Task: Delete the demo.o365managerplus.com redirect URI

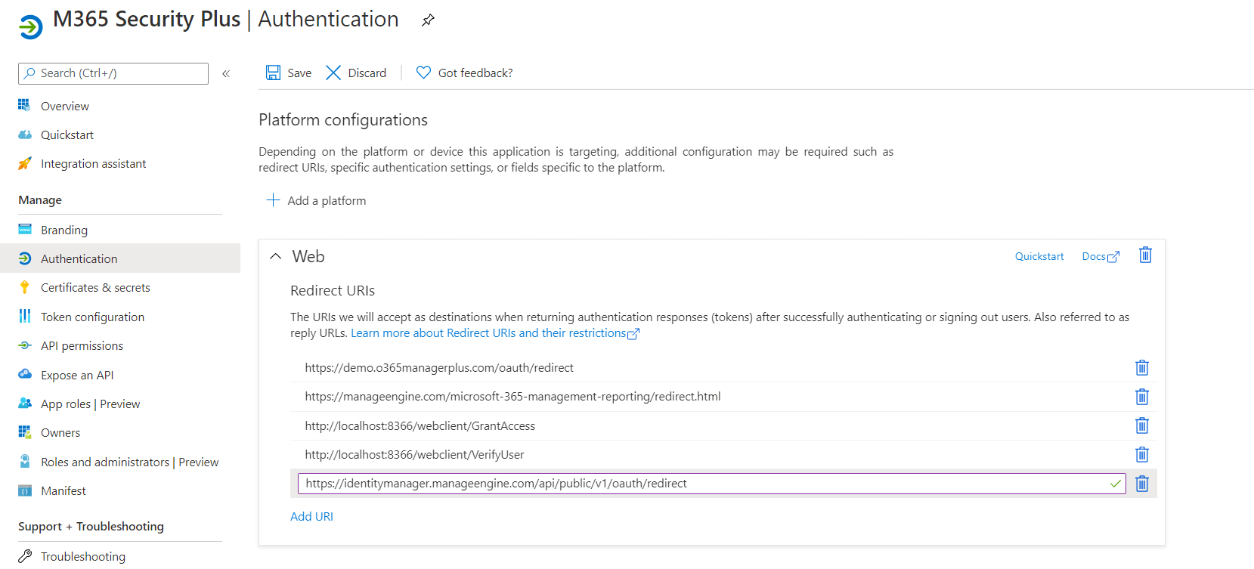Action: (1141, 368)
